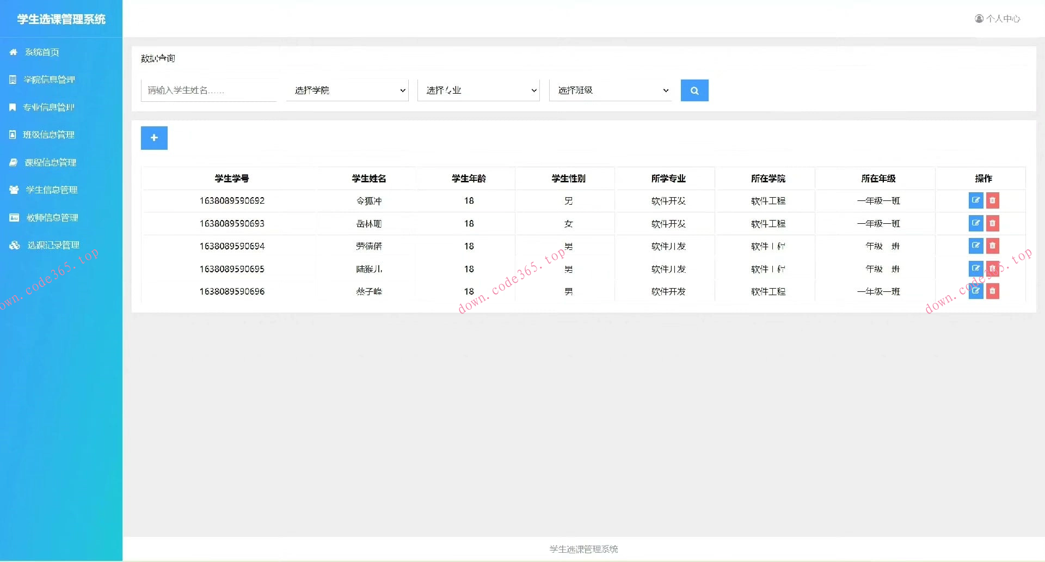This screenshot has height=562, width=1045.
Task: Select 选课记录管理 from the sidebar
Action: click(x=53, y=245)
